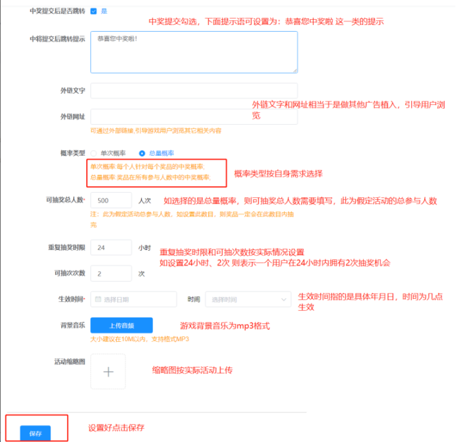Select the 单次概率 radio button

pos(94,153)
